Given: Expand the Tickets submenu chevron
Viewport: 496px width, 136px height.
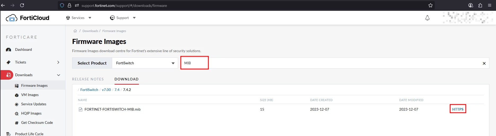Looking at the screenshot, I should (58, 62).
